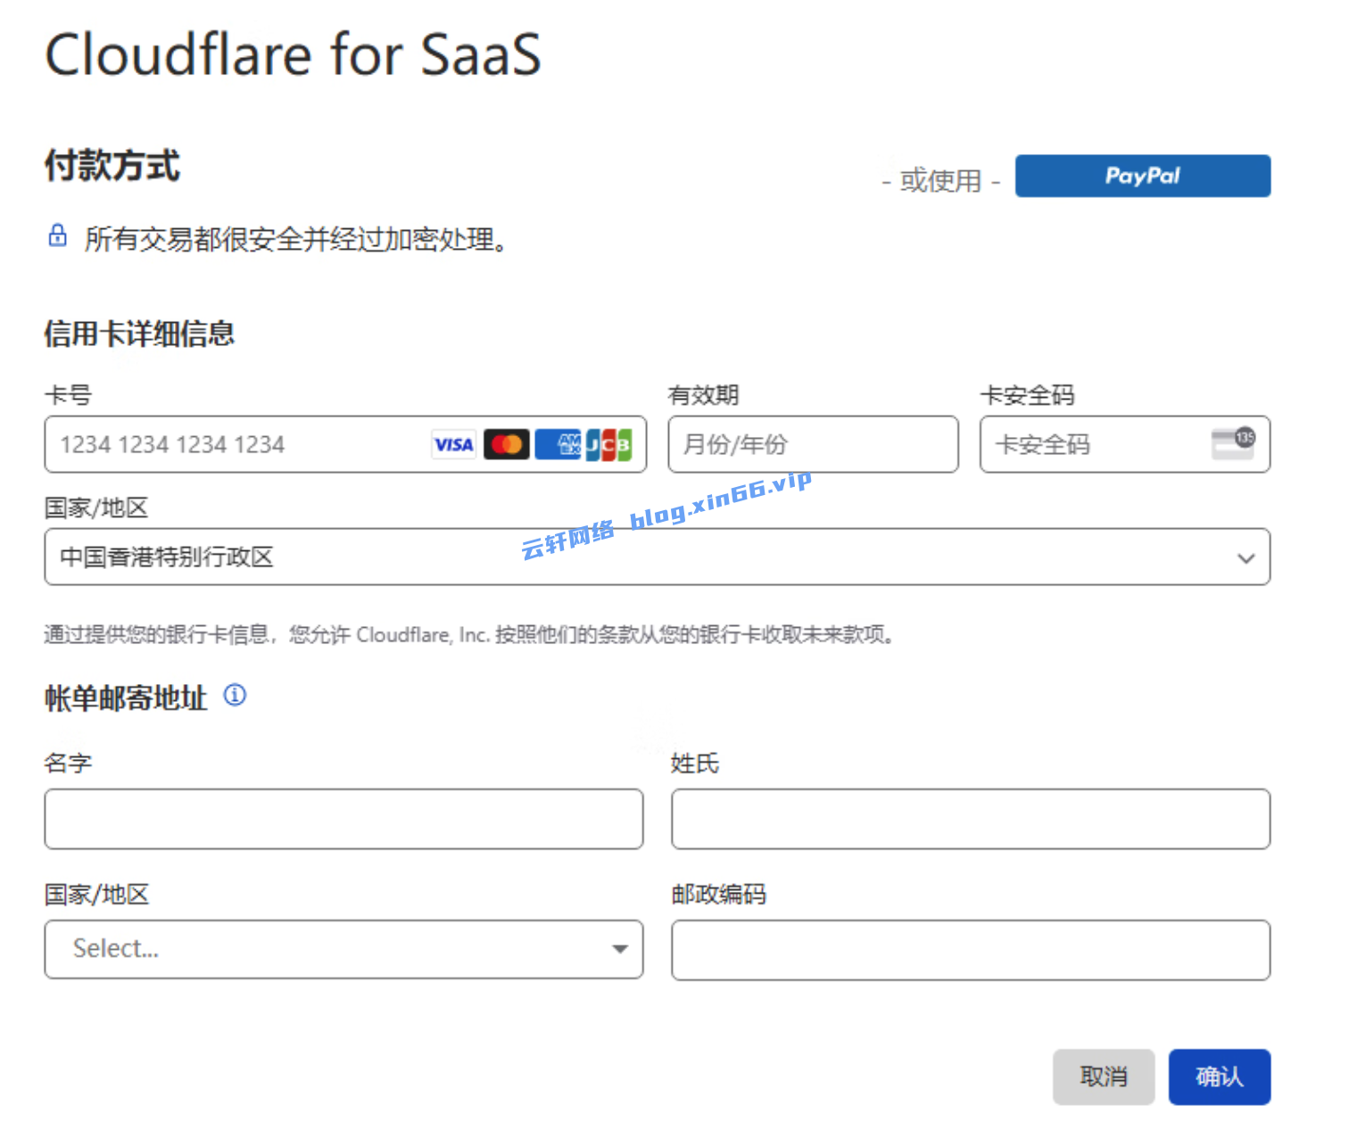Focus the 姓氏 last name field
The width and height of the screenshot is (1349, 1122).
coord(971,819)
